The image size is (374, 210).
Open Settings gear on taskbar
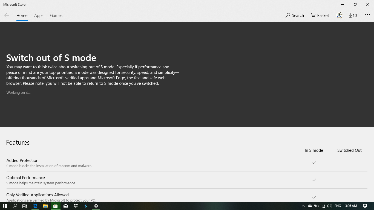[x=96, y=206]
